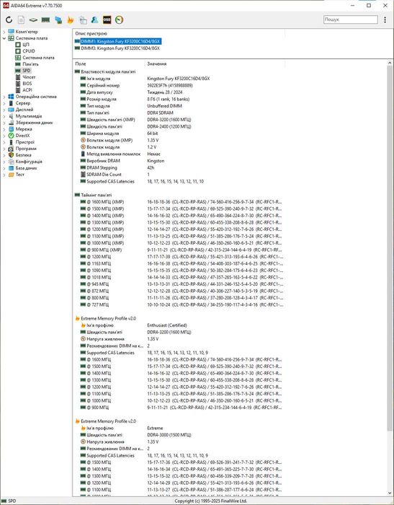Open the OSD panel toolbar icon

[107, 20]
